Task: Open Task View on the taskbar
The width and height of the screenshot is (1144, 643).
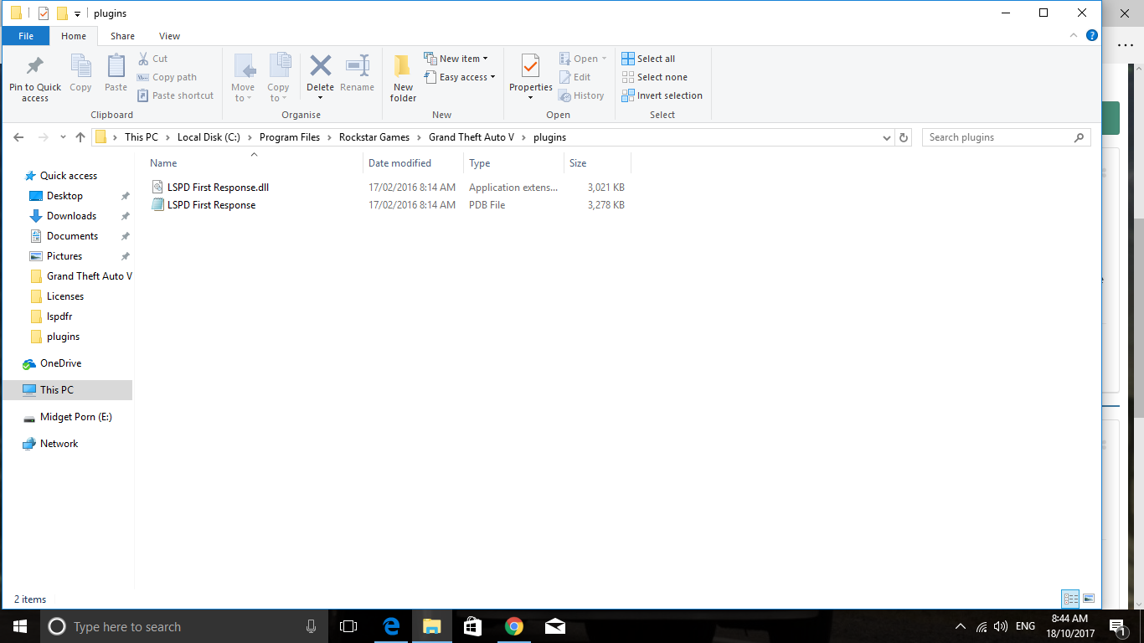Action: point(348,626)
